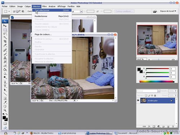
Task: Click the Navigator preview thumbnail
Action: pyautogui.click(x=157, y=40)
